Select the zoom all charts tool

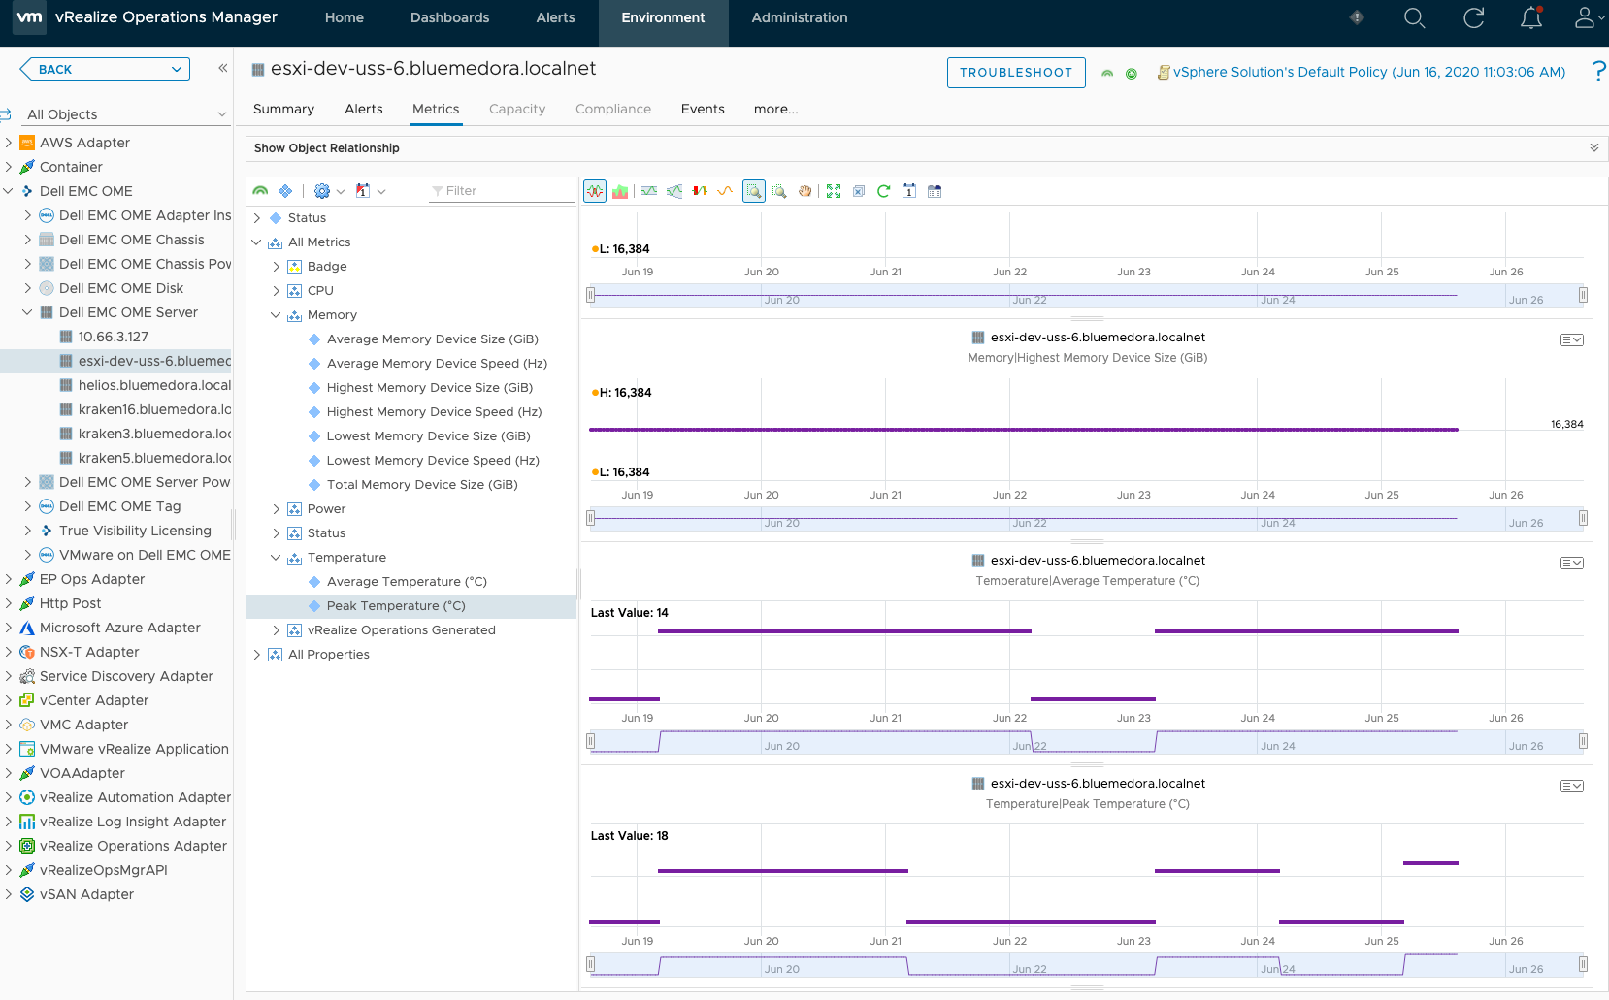coord(754,191)
